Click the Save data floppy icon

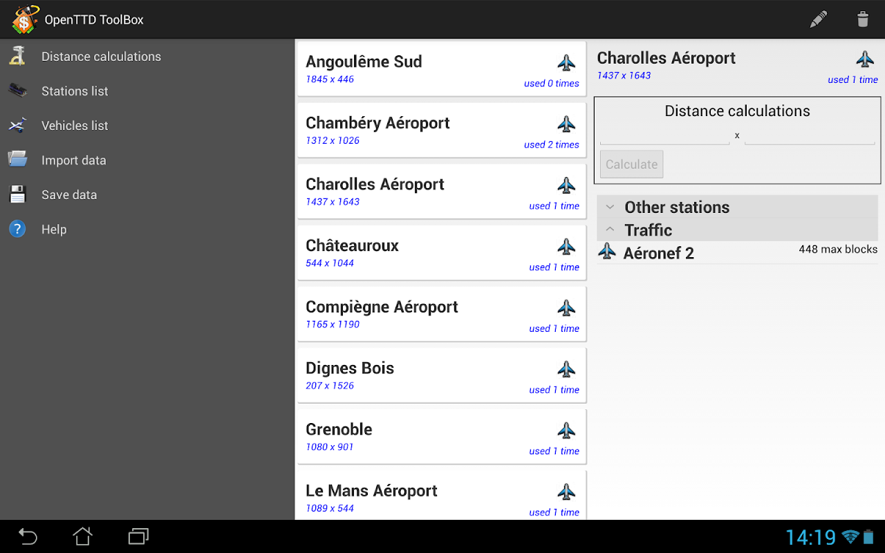pos(17,194)
